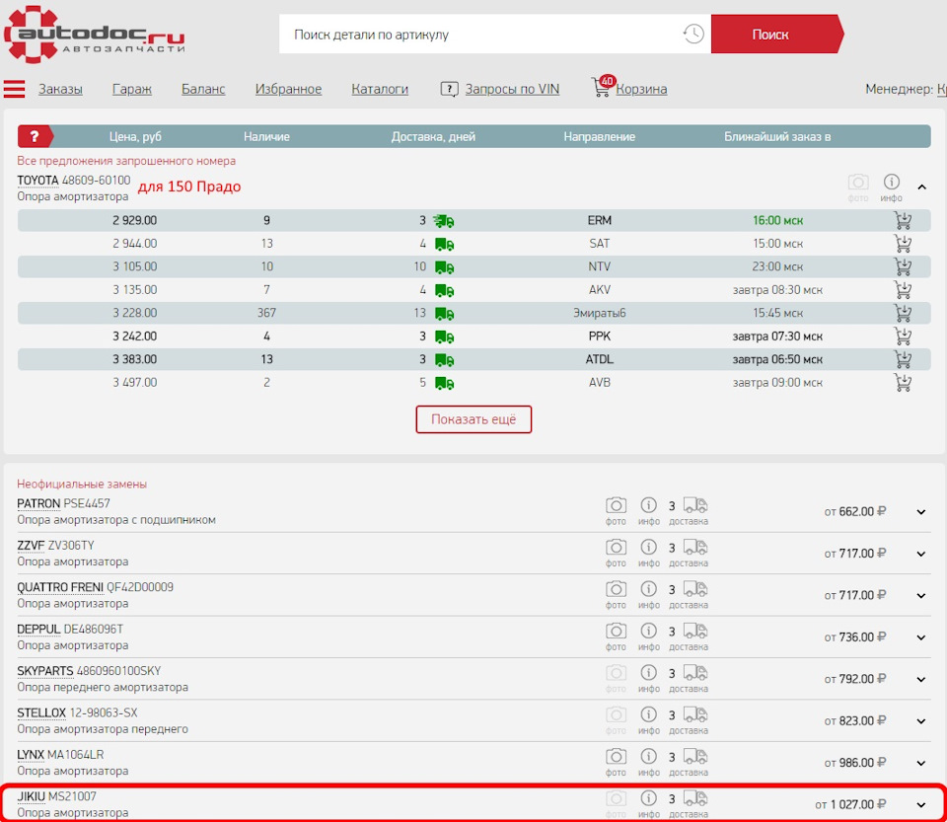
Task: Click the Ближайший заказ в column header
Action: (x=777, y=136)
